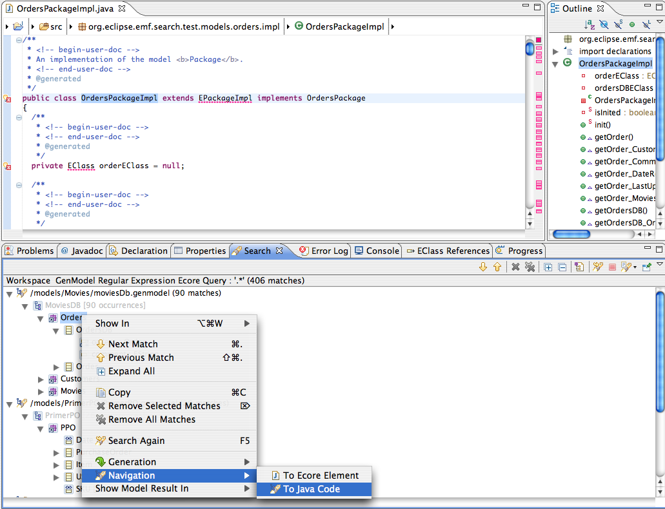Click Run Current Search Again toolbar icon
This screenshot has height=509, width=665.
tap(598, 267)
